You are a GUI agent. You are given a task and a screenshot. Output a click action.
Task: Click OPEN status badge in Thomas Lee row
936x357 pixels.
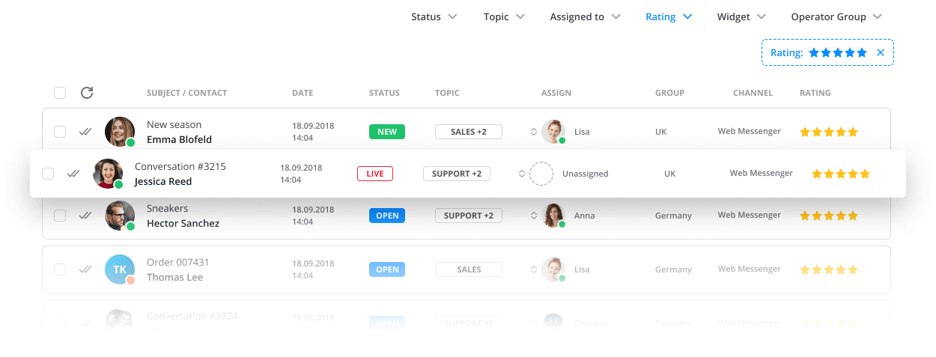(x=387, y=269)
